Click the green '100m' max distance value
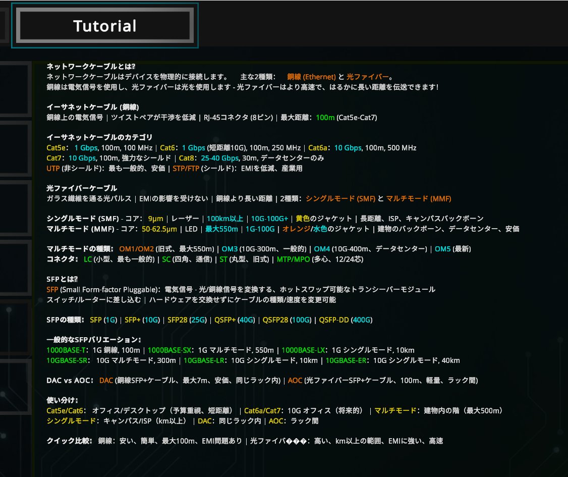The height and width of the screenshot is (477, 568). tap(325, 118)
